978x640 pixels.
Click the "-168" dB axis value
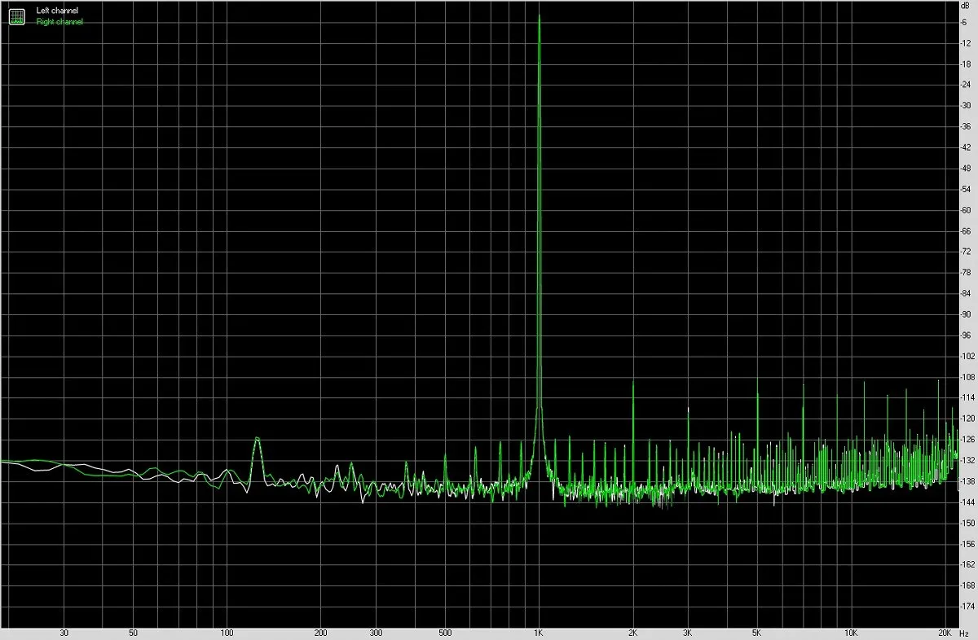[x=967, y=586]
